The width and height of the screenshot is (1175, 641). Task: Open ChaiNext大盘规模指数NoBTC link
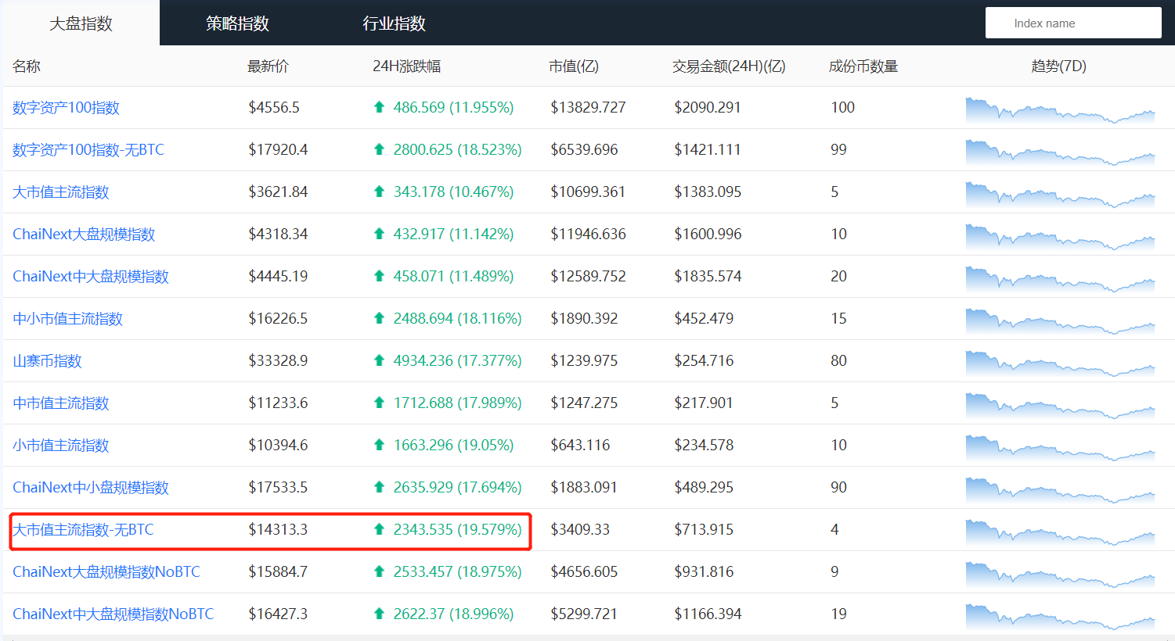106,572
